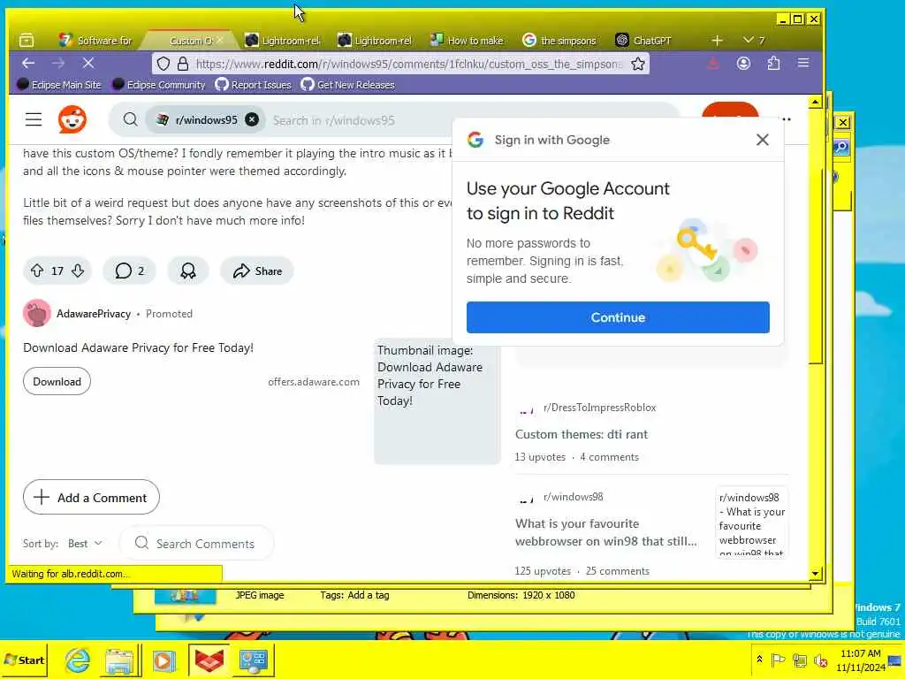905x679 pixels.
Task: Stop loading the page
Action: pyautogui.click(x=88, y=64)
